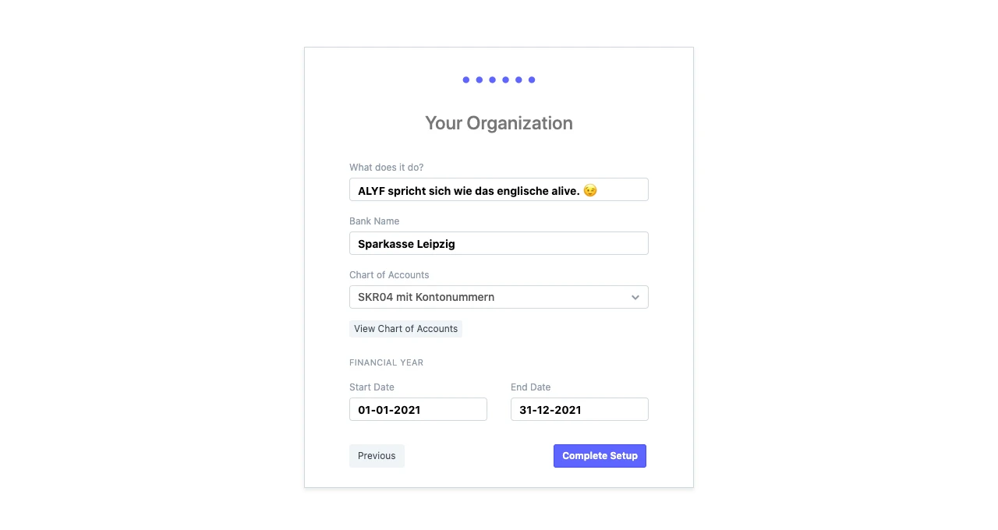
Task: Open the SKR04 mit Kontonummern dropdown
Action: (x=499, y=297)
